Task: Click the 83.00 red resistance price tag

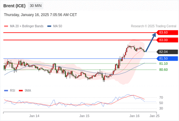Action: (167, 40)
